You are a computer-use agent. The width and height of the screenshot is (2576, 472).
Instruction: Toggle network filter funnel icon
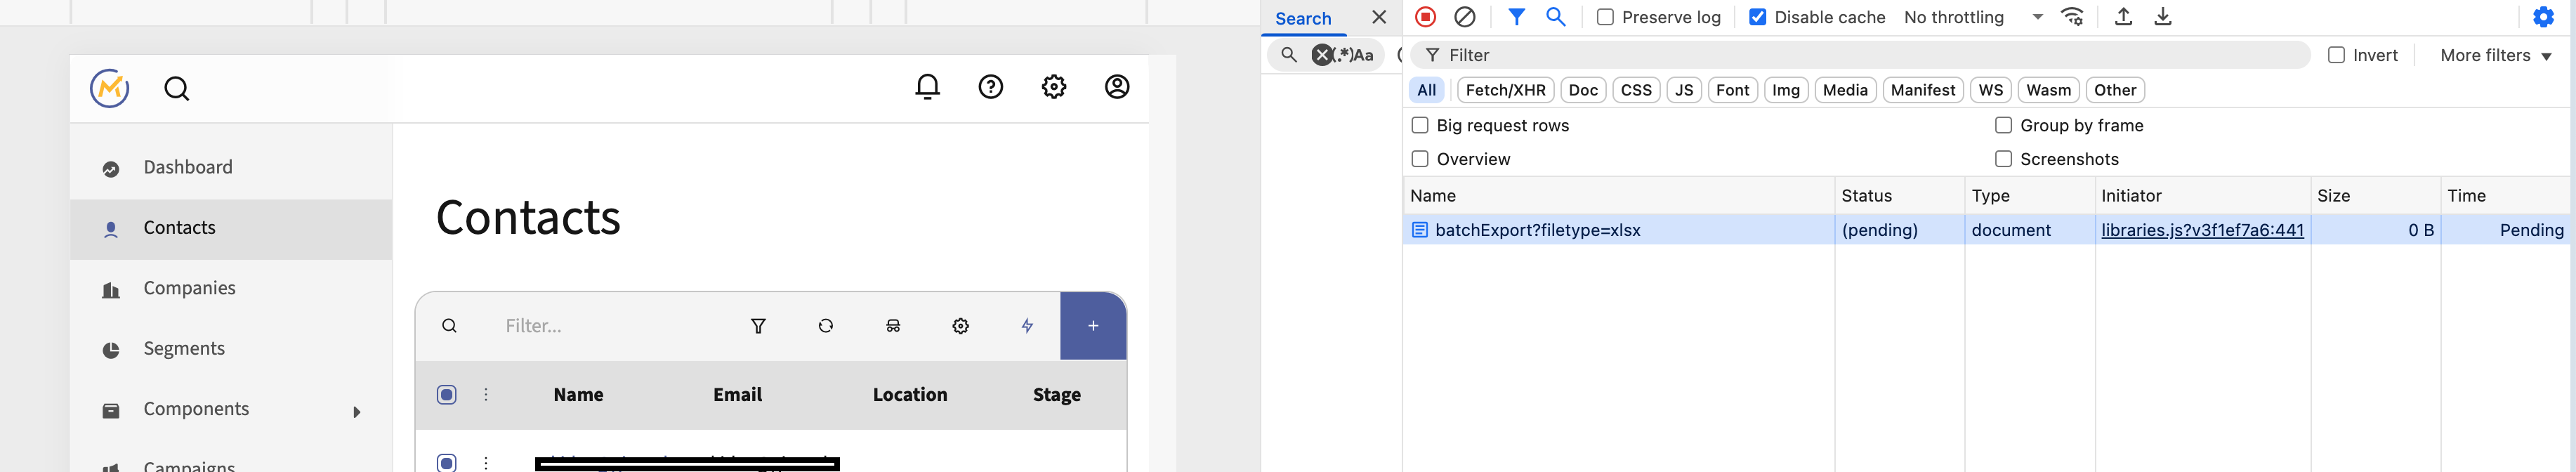pyautogui.click(x=1517, y=17)
